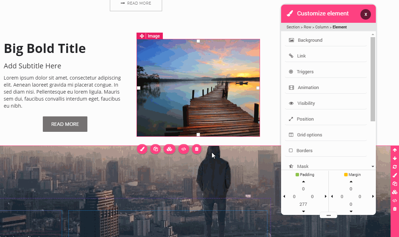Click the READ MORE button
This screenshot has width=399, height=237.
65,124
